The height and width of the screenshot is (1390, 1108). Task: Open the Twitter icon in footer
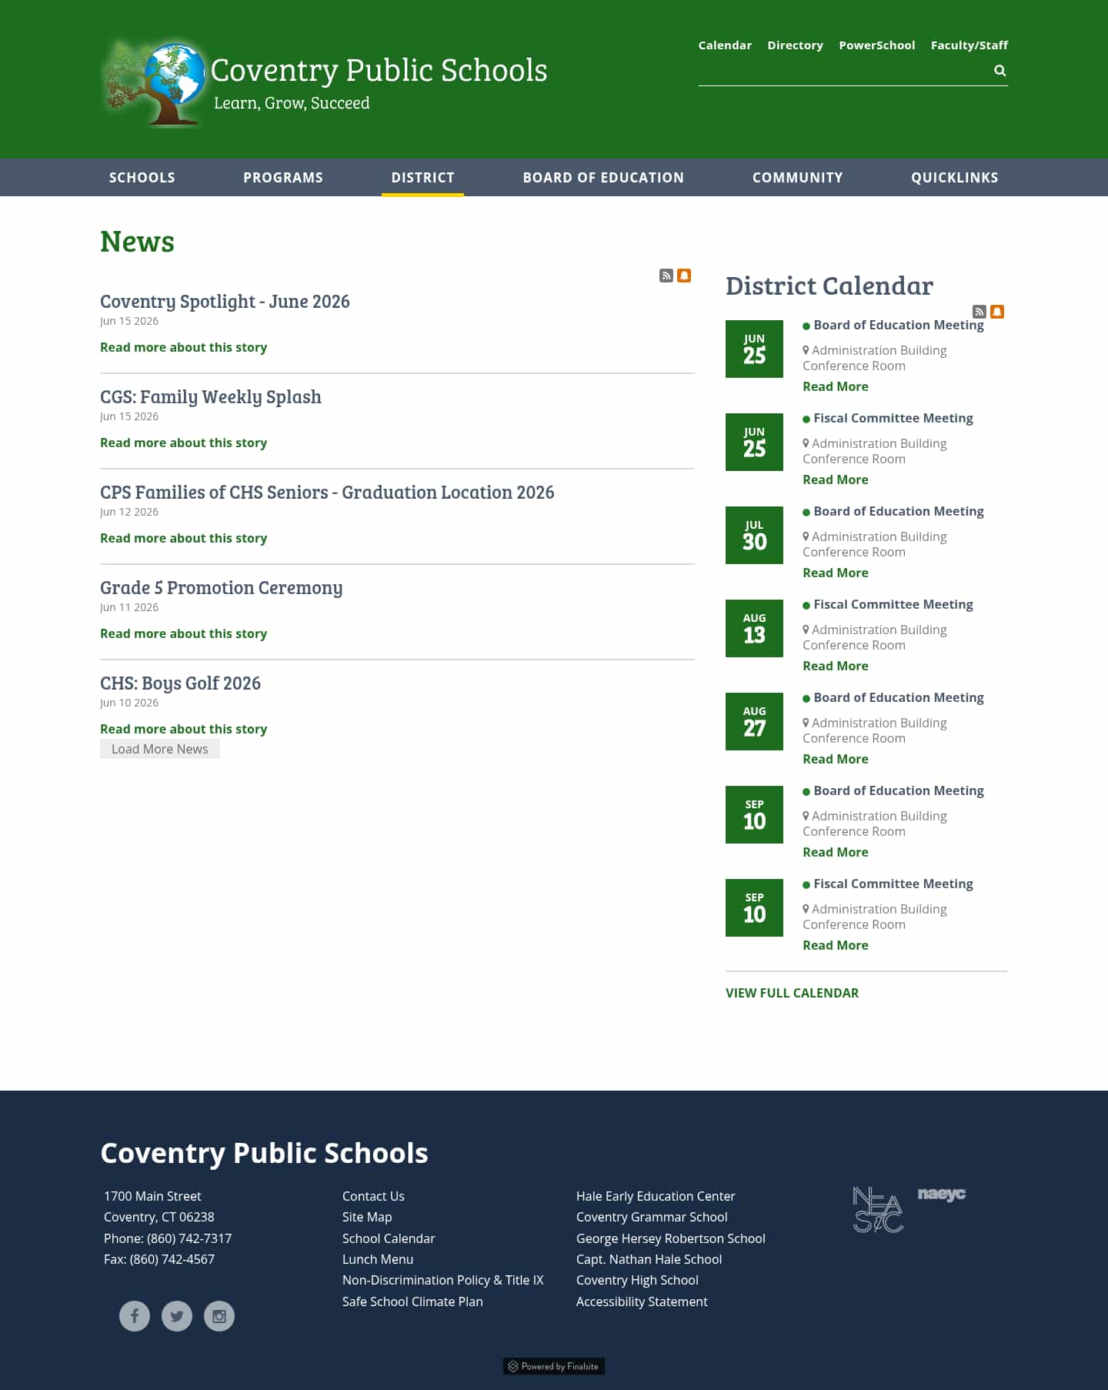(x=177, y=1316)
